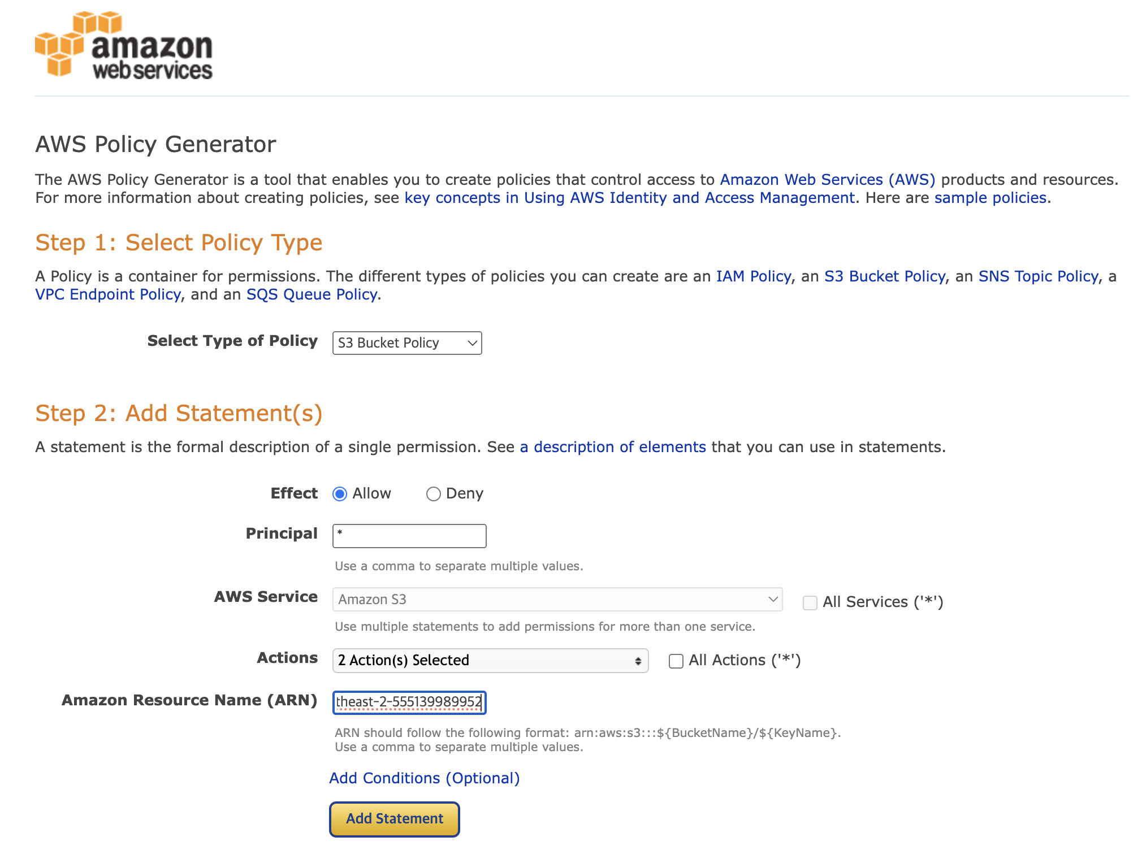The height and width of the screenshot is (850, 1142).
Task: Open the SNS Topic Policy link
Action: [1039, 276]
